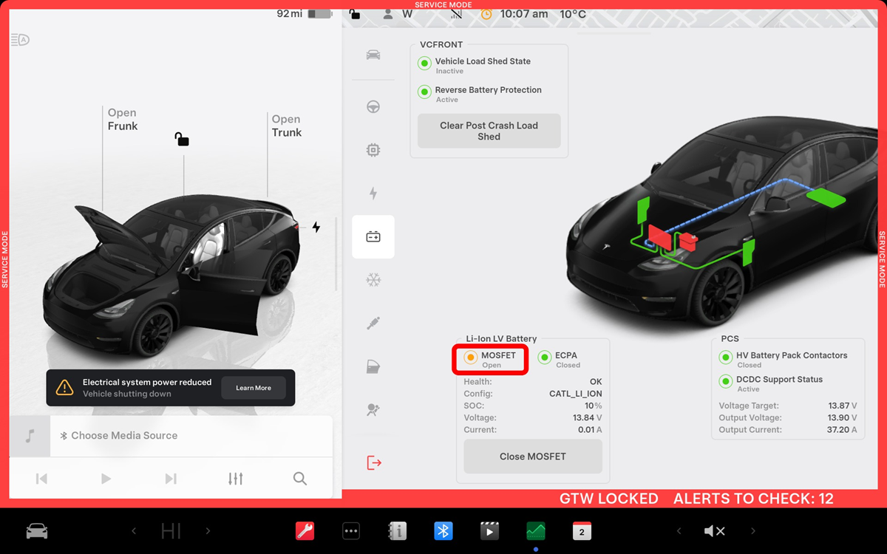Click the Vehicle Load Shed State indicator
The image size is (887, 554).
click(x=425, y=64)
